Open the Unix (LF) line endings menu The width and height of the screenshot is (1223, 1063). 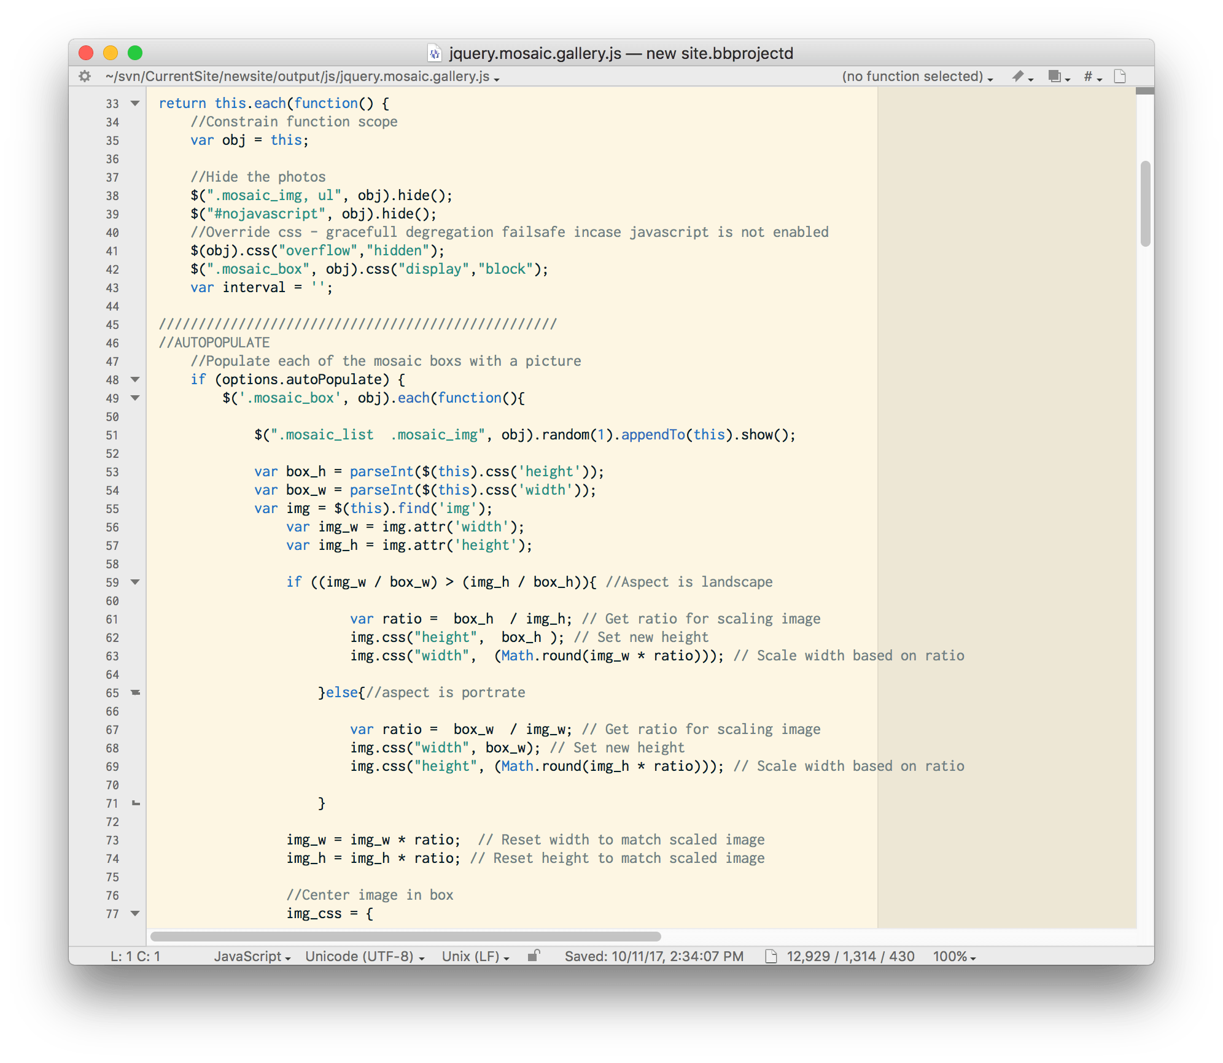tap(475, 956)
